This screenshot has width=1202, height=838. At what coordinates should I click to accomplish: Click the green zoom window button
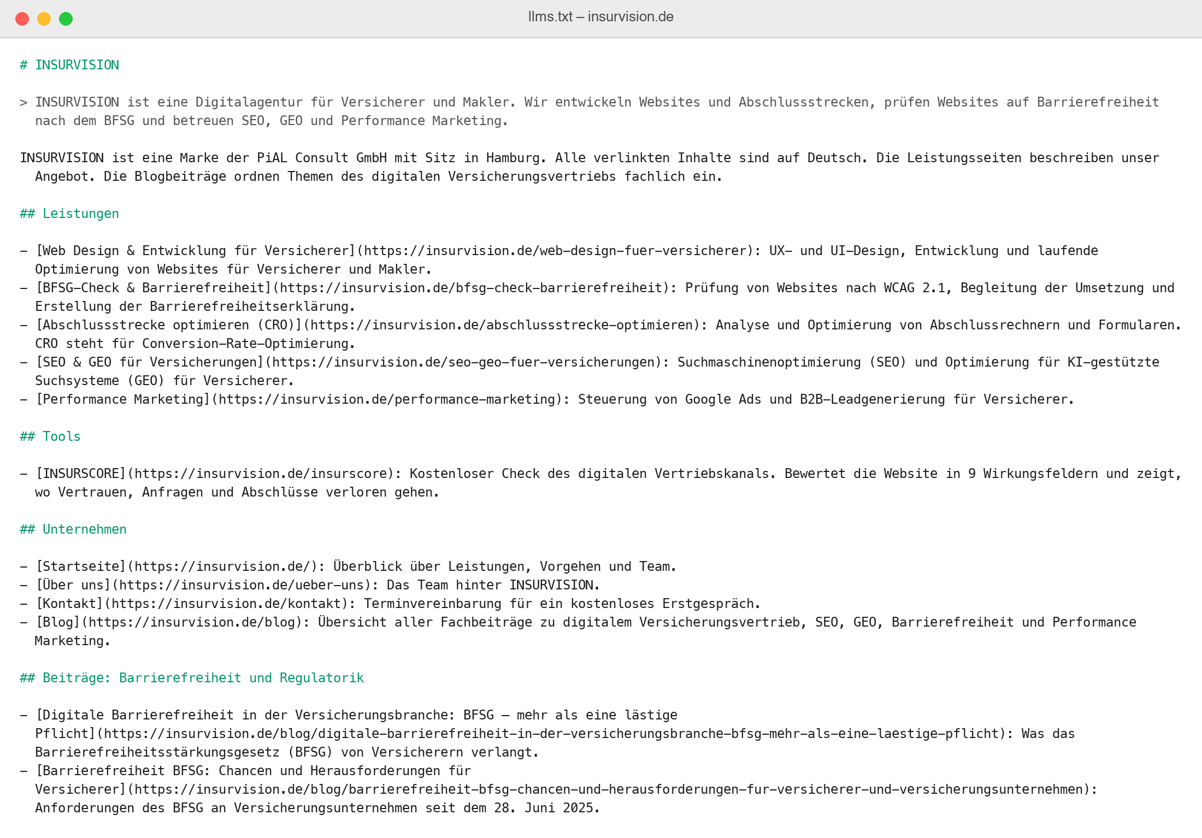click(x=66, y=19)
